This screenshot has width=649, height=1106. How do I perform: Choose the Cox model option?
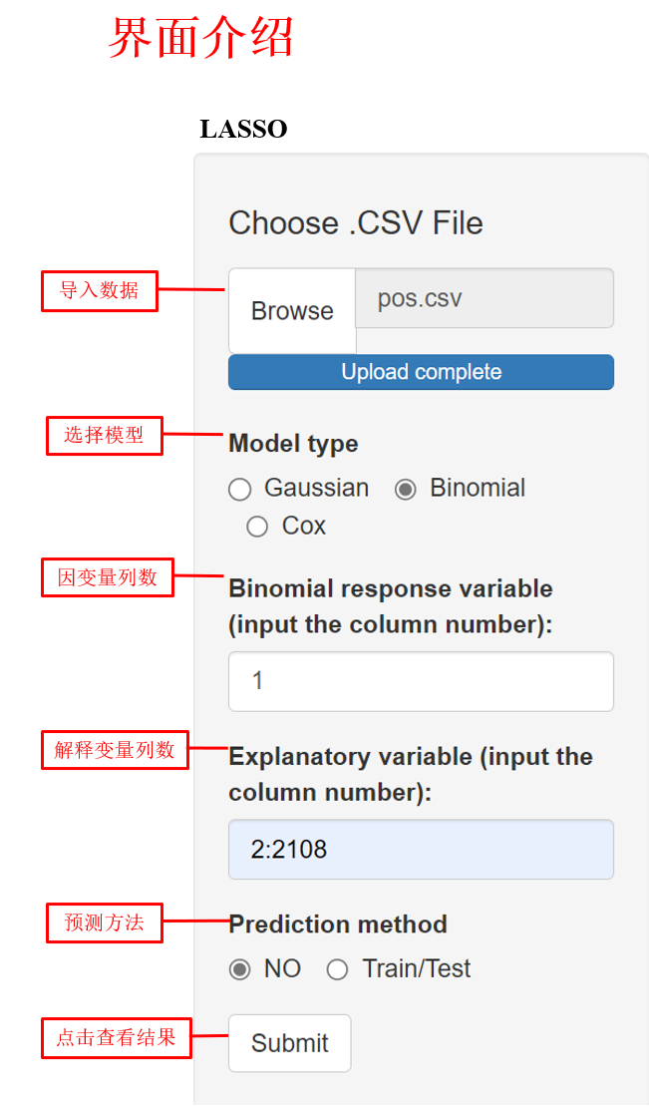[x=257, y=527]
